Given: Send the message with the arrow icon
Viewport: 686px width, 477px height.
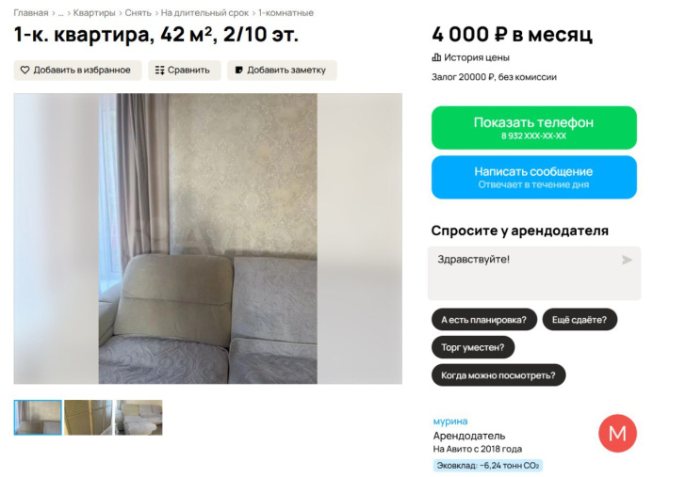Looking at the screenshot, I should click(x=627, y=261).
